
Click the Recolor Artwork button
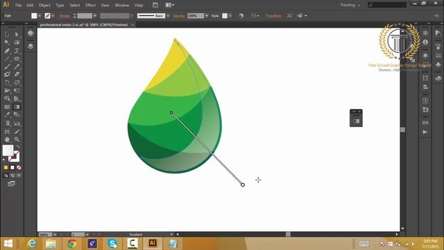coord(241,16)
